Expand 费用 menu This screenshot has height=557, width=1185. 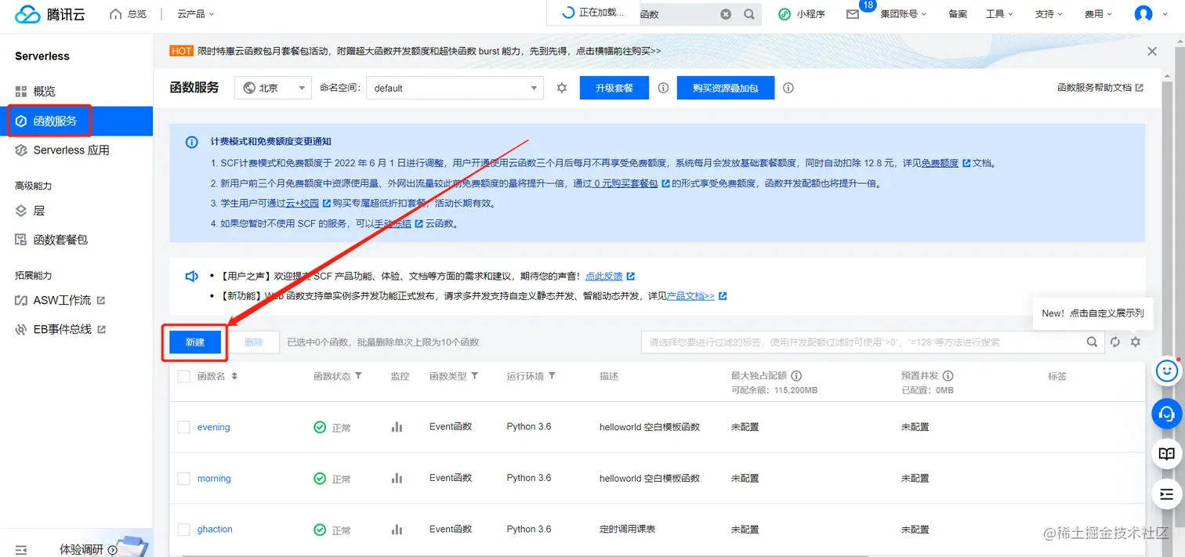tap(1098, 14)
